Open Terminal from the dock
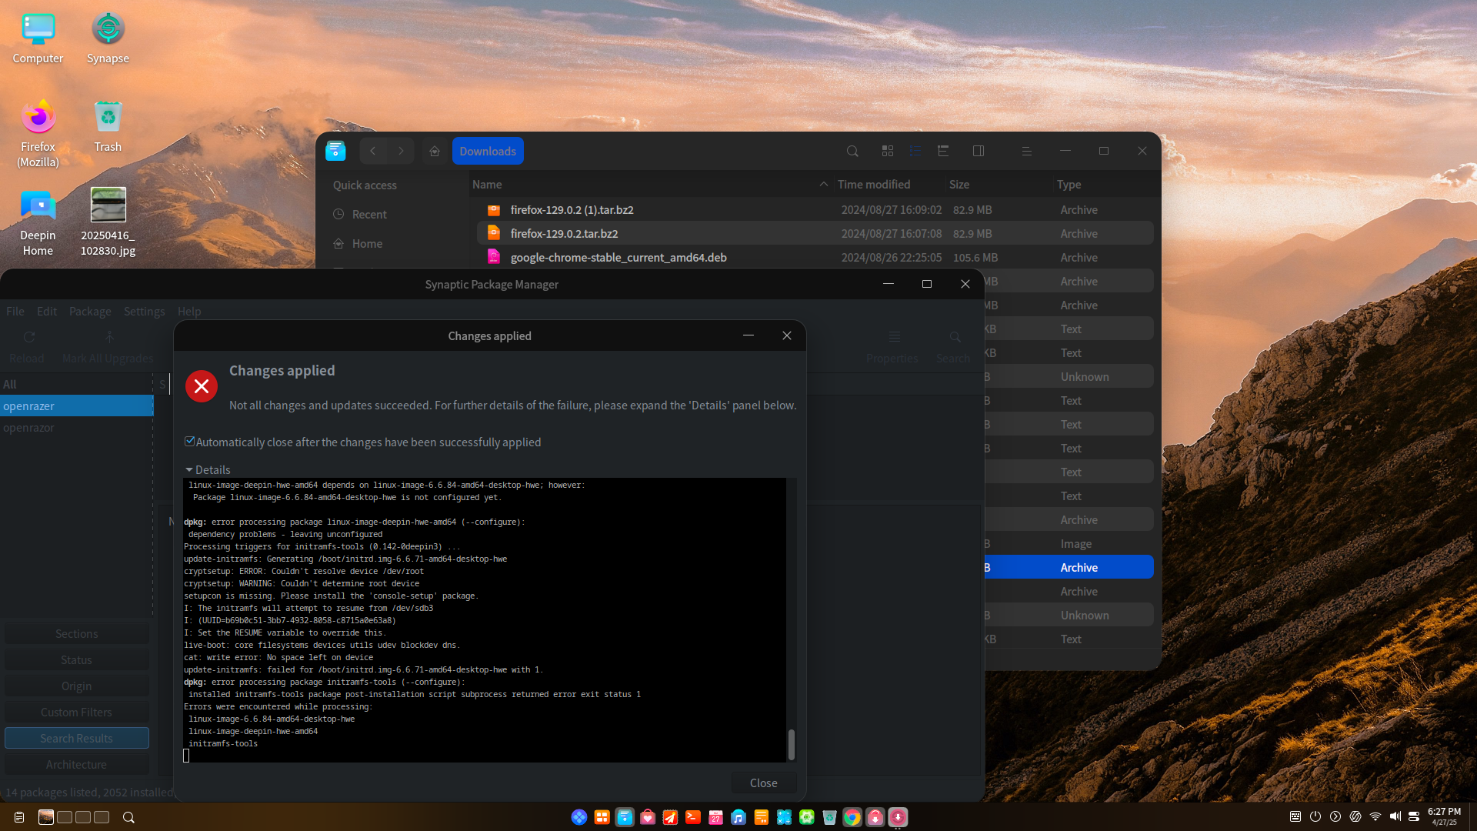This screenshot has height=831, width=1477. (x=693, y=817)
